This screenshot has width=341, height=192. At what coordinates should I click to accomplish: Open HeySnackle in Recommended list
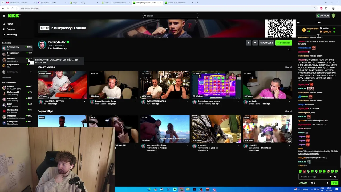(17, 111)
